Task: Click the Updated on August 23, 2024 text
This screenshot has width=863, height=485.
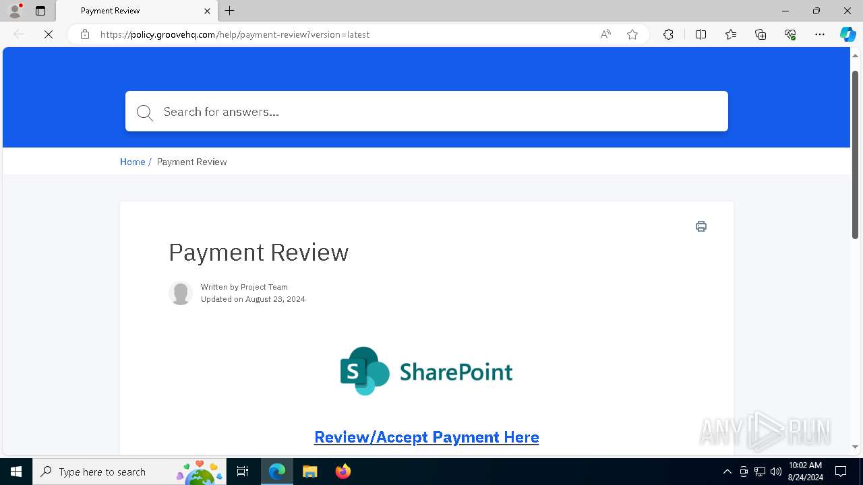Action: click(x=253, y=299)
